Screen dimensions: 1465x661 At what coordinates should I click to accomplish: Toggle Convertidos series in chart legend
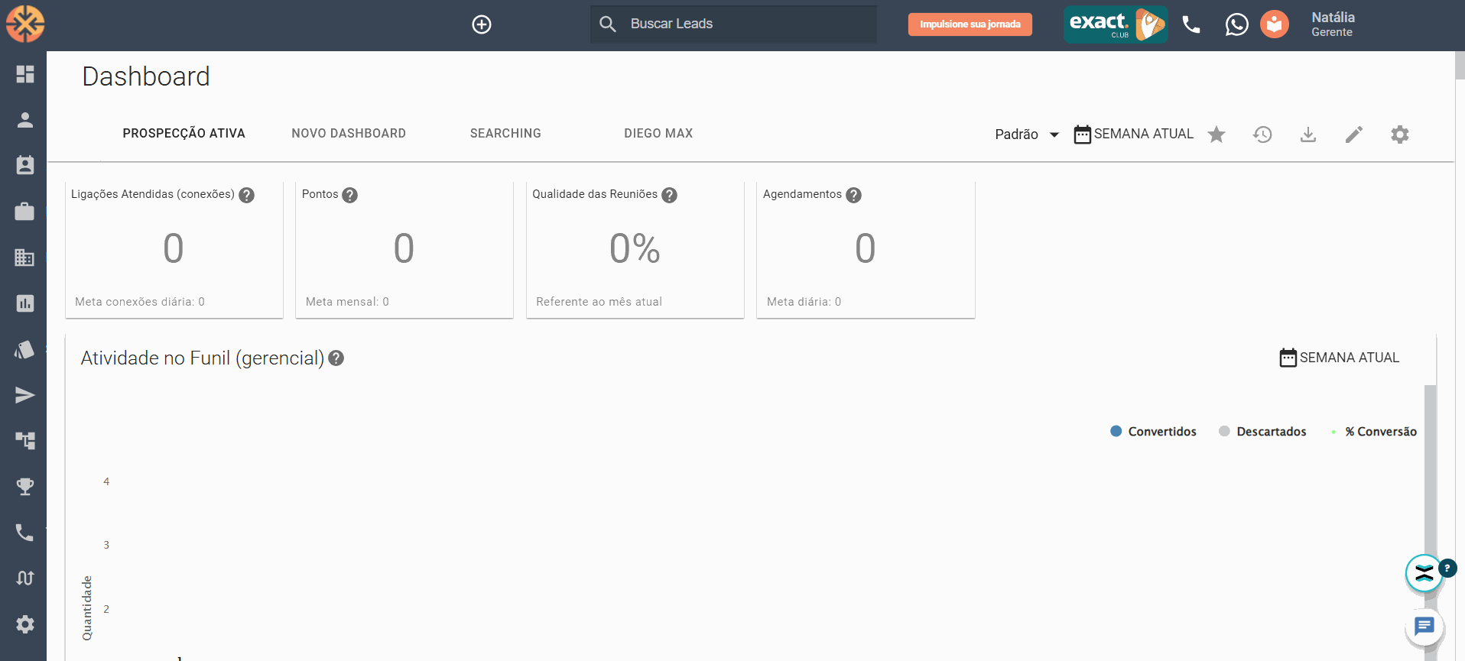(1153, 432)
